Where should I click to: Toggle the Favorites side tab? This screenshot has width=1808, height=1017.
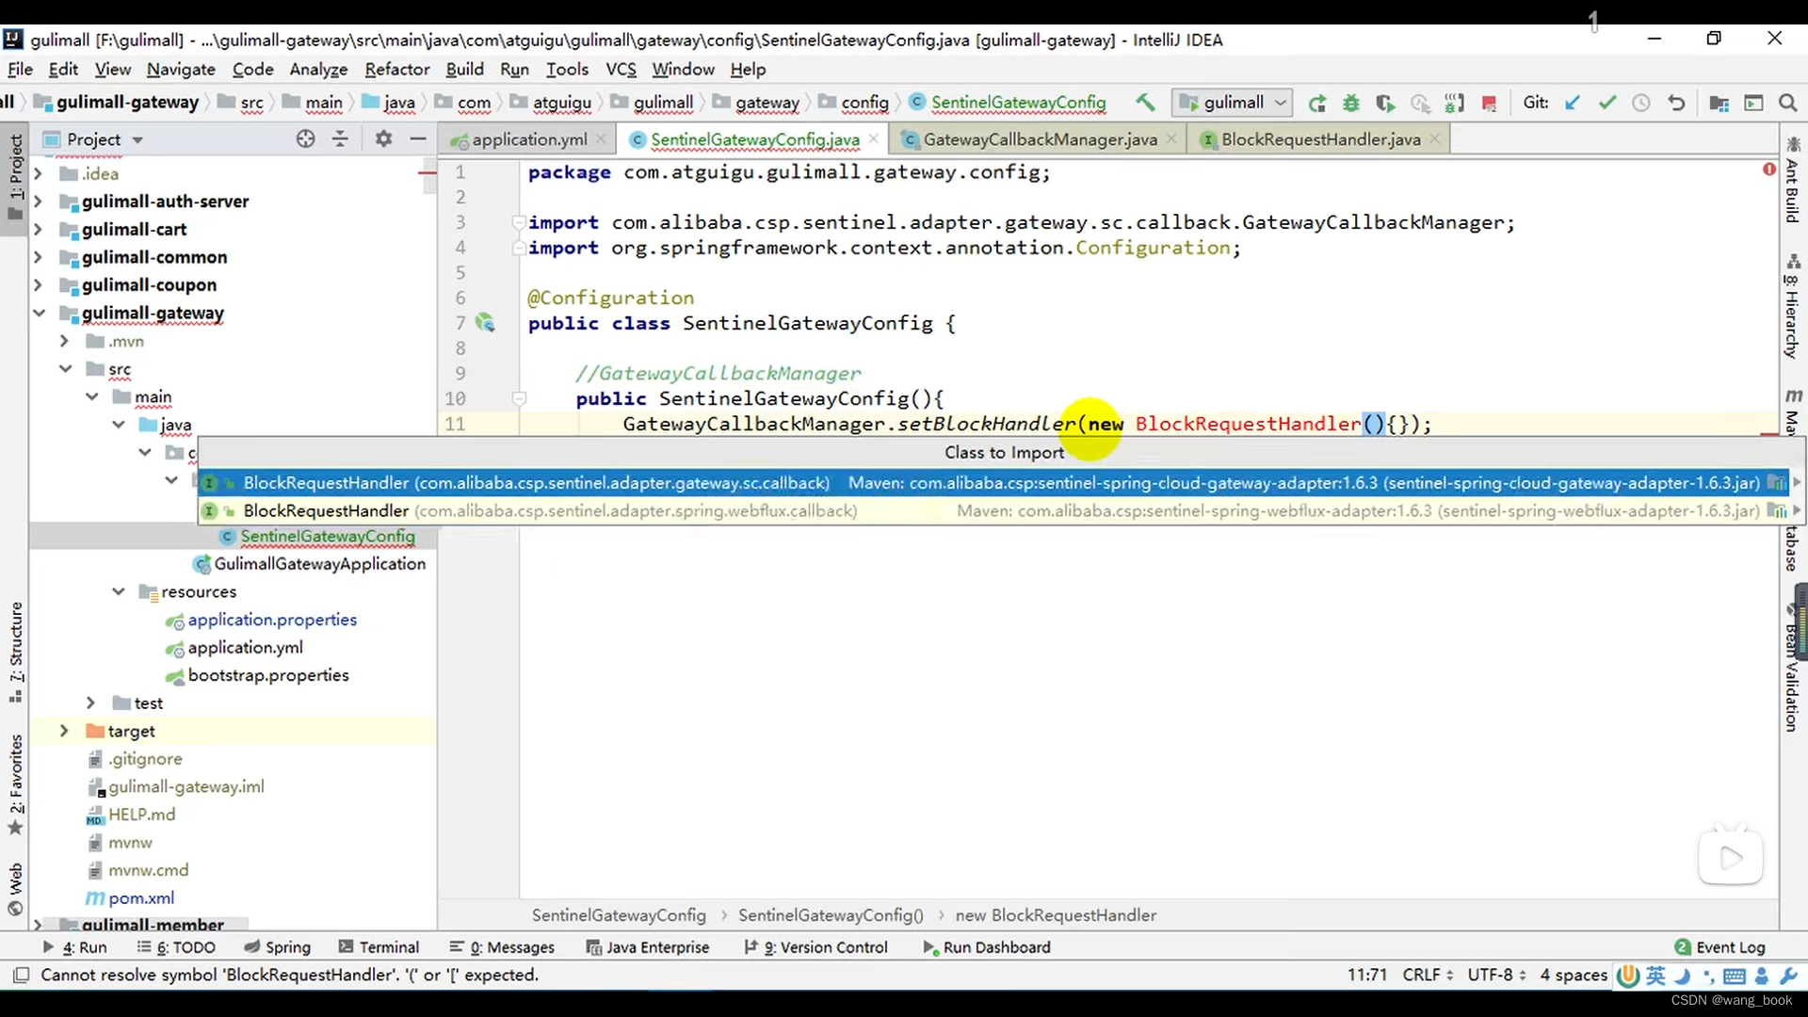pos(15,783)
